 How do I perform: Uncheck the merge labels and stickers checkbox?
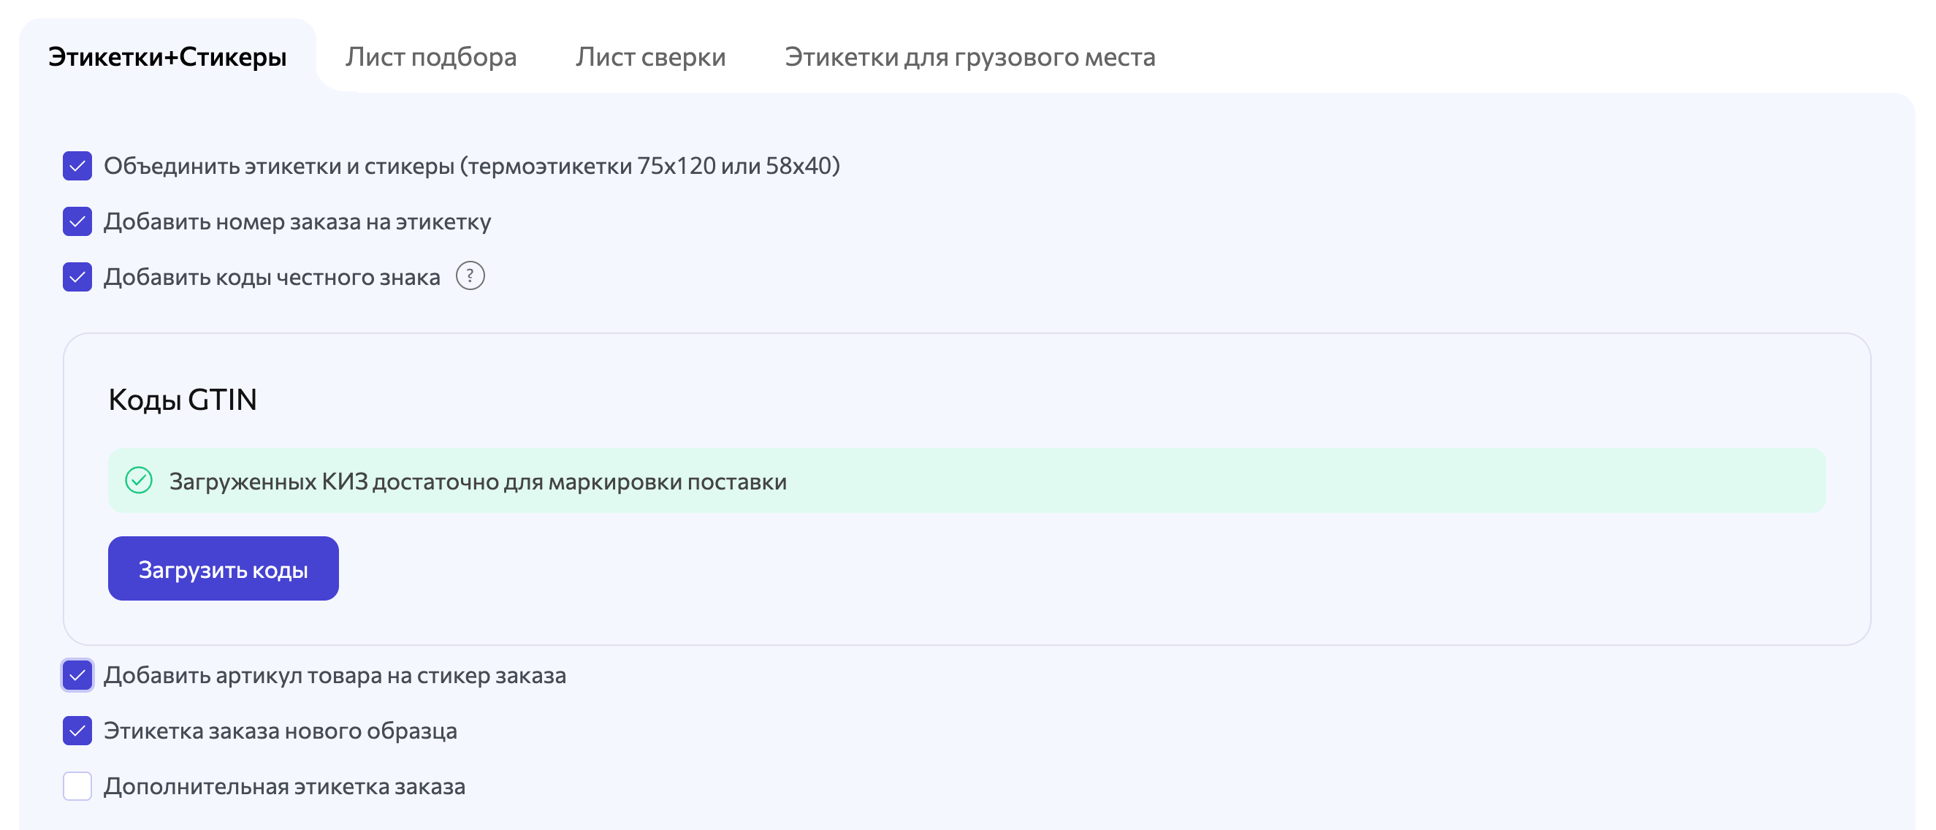click(77, 165)
